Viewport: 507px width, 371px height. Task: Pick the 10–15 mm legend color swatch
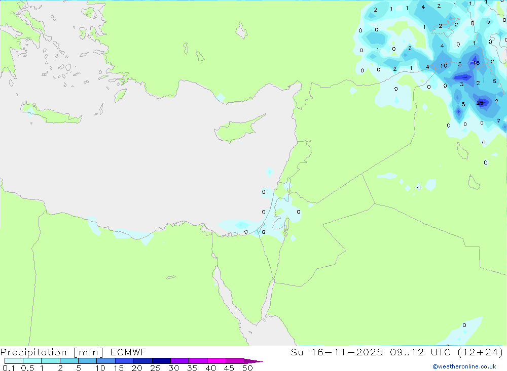106,361
